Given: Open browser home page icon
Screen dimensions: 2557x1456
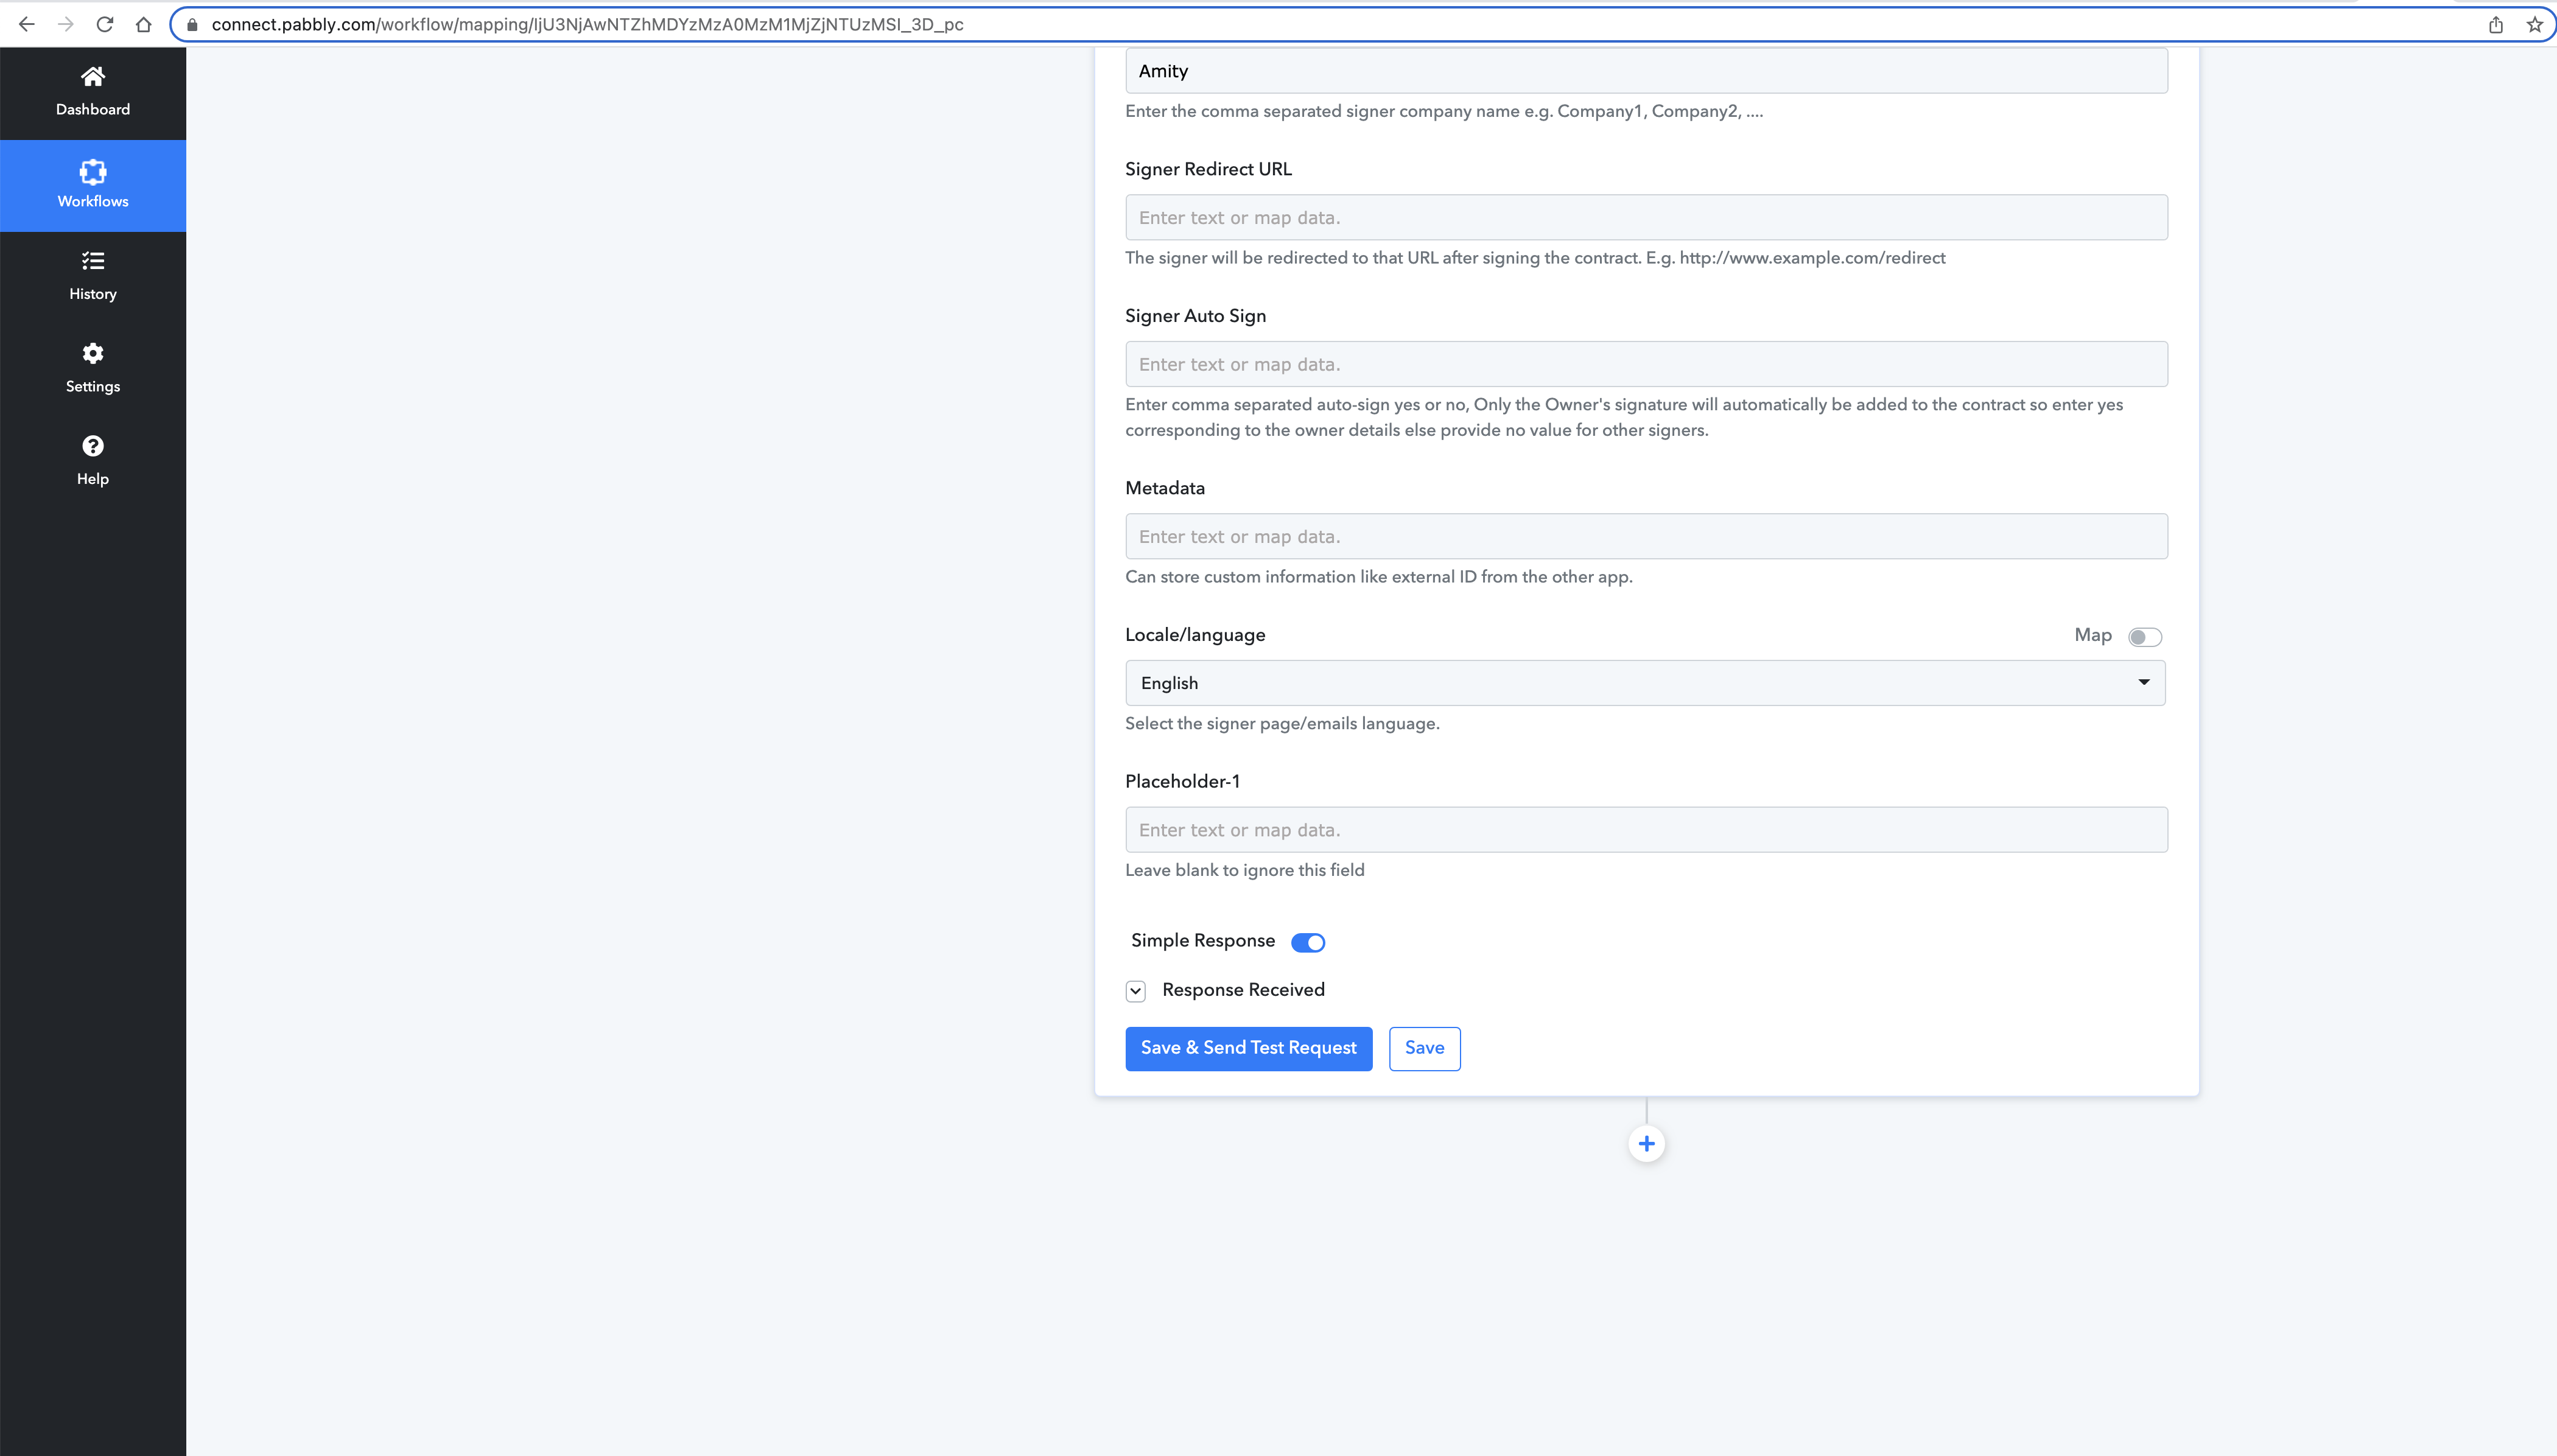Looking at the screenshot, I should [143, 24].
